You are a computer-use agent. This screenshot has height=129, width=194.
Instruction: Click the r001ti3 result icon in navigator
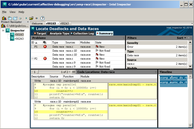click(12, 35)
